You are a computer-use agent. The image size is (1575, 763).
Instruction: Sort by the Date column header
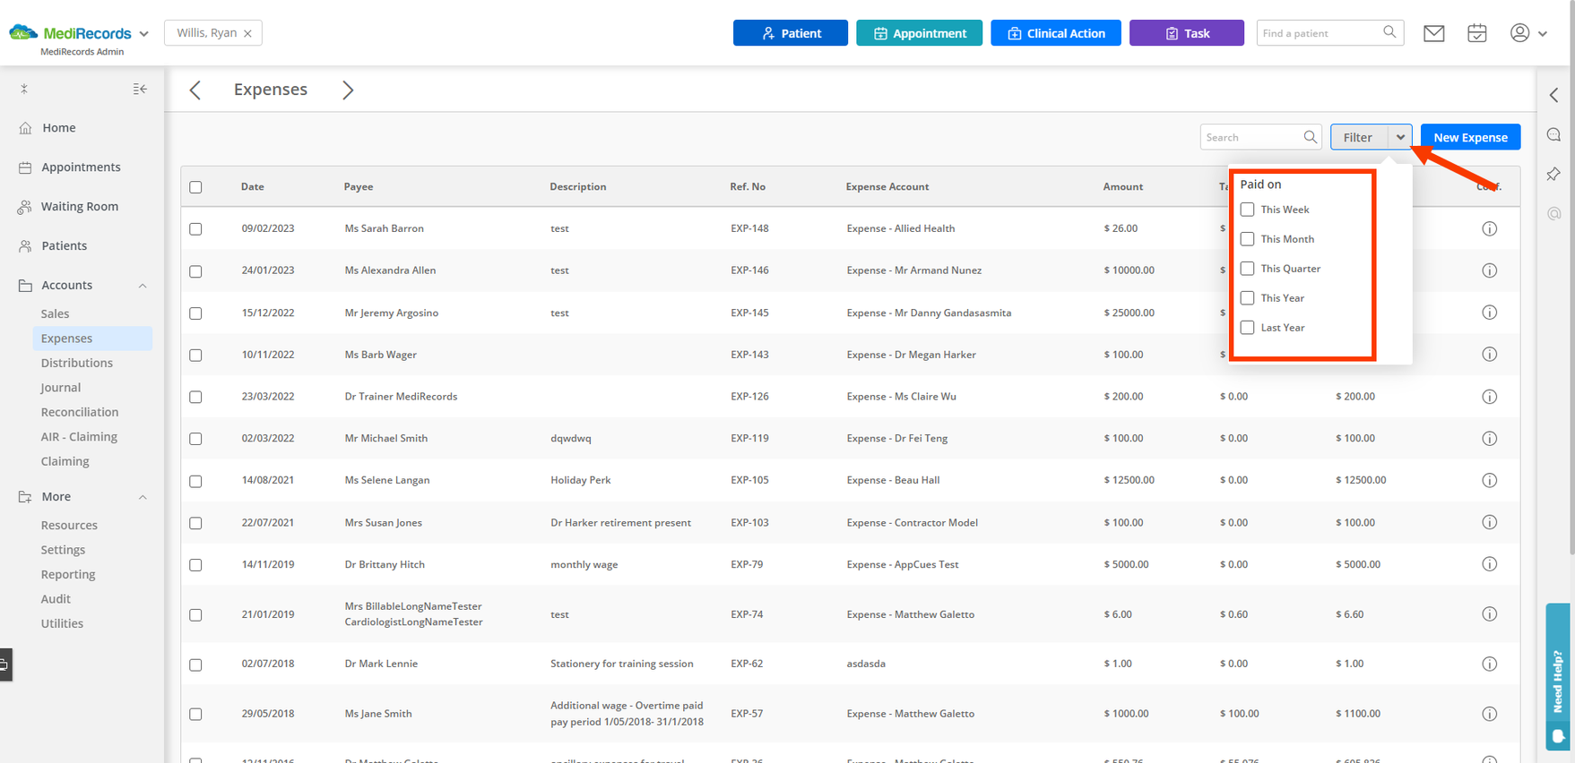coord(253,186)
